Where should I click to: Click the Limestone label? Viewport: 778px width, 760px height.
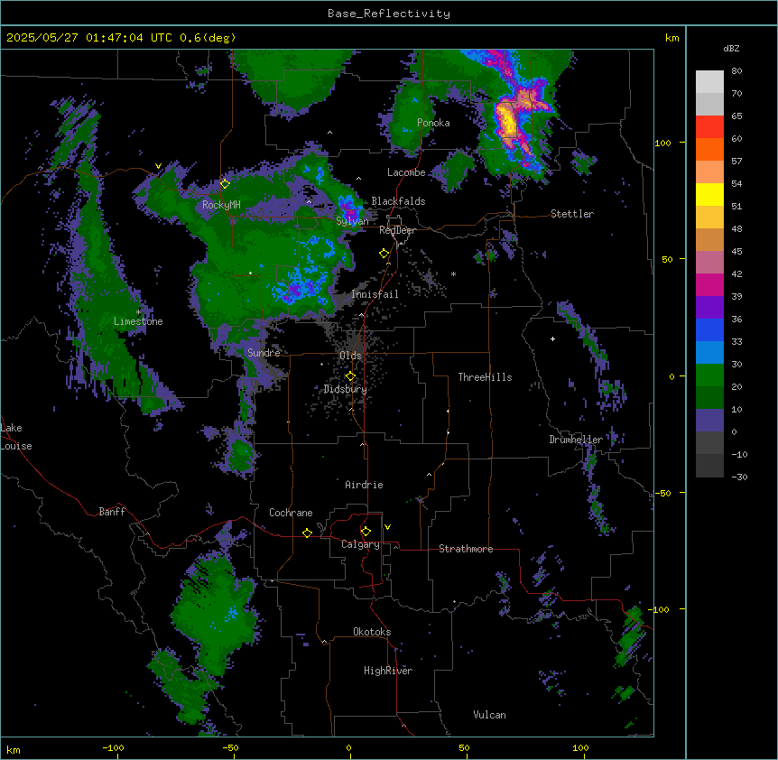[x=138, y=321]
